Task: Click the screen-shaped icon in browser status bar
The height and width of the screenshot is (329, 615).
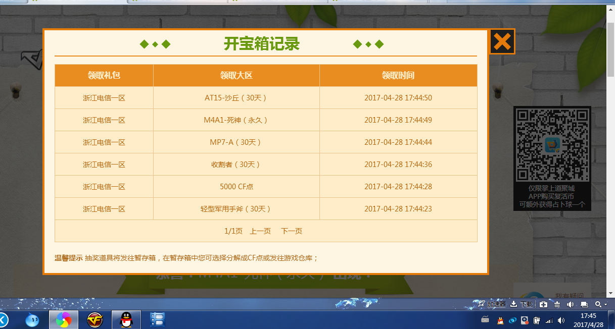Action: pos(584,304)
